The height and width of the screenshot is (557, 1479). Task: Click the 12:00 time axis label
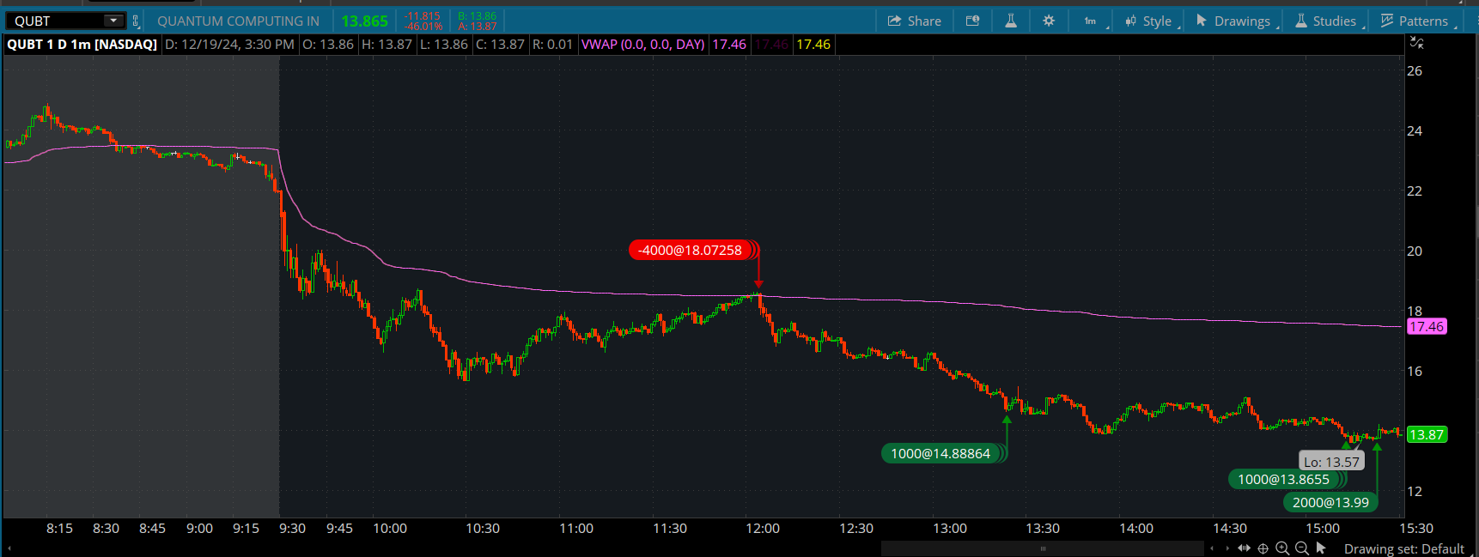763,528
